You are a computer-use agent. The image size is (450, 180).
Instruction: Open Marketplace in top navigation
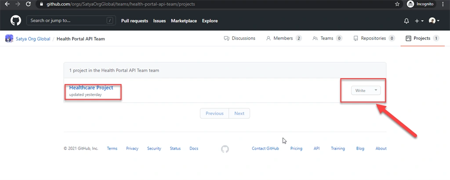[x=184, y=21]
